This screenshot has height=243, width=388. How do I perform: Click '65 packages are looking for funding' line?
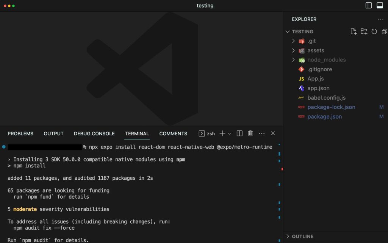[x=58, y=191]
